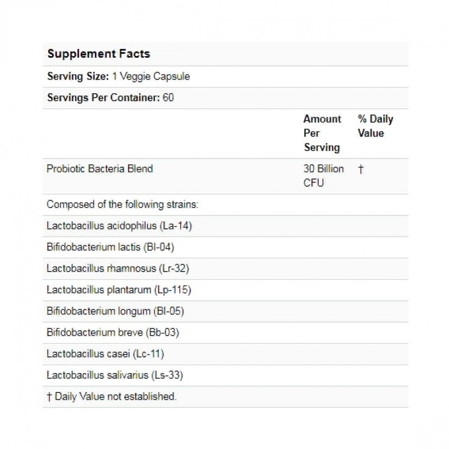
Task: Click the Servings Per Container label
Action: (103, 98)
